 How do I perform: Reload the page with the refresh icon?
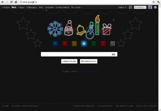[x=12, y=2]
